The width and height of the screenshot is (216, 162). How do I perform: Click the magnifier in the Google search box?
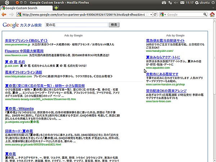pyautogui.click(x=205, y=14)
